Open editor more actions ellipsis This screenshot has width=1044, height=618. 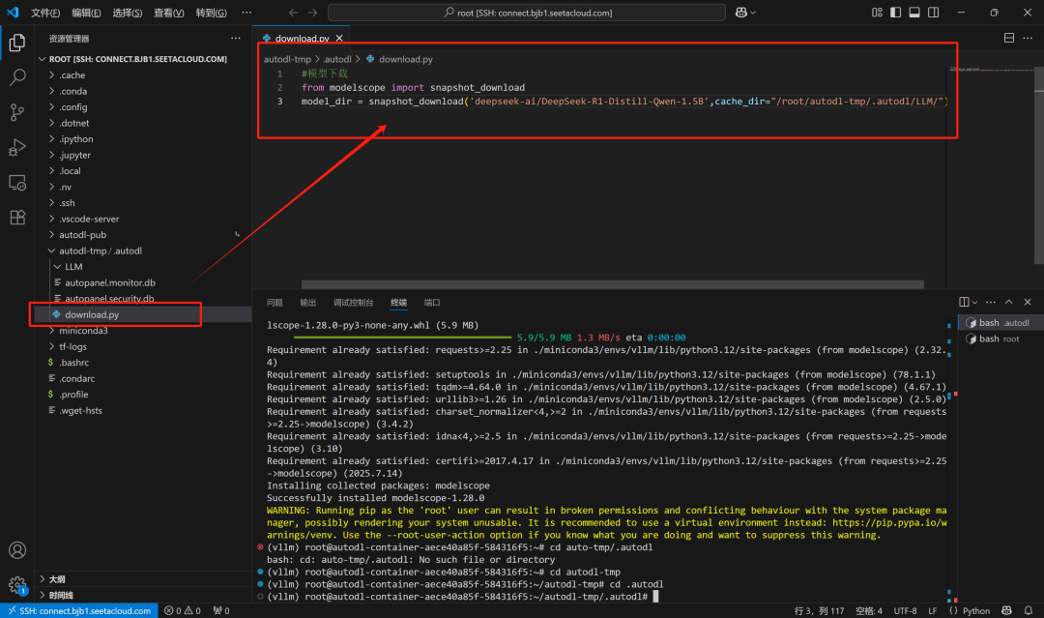[x=1028, y=38]
